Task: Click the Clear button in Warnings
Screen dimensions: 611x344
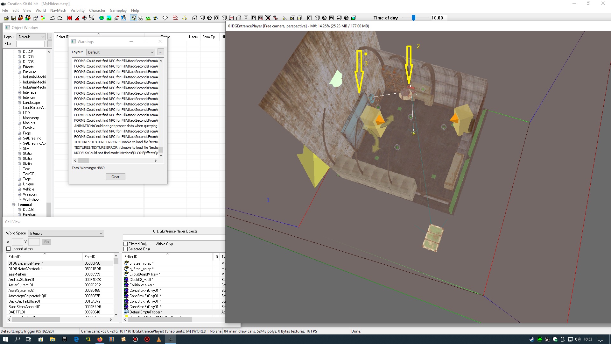Action: [115, 177]
